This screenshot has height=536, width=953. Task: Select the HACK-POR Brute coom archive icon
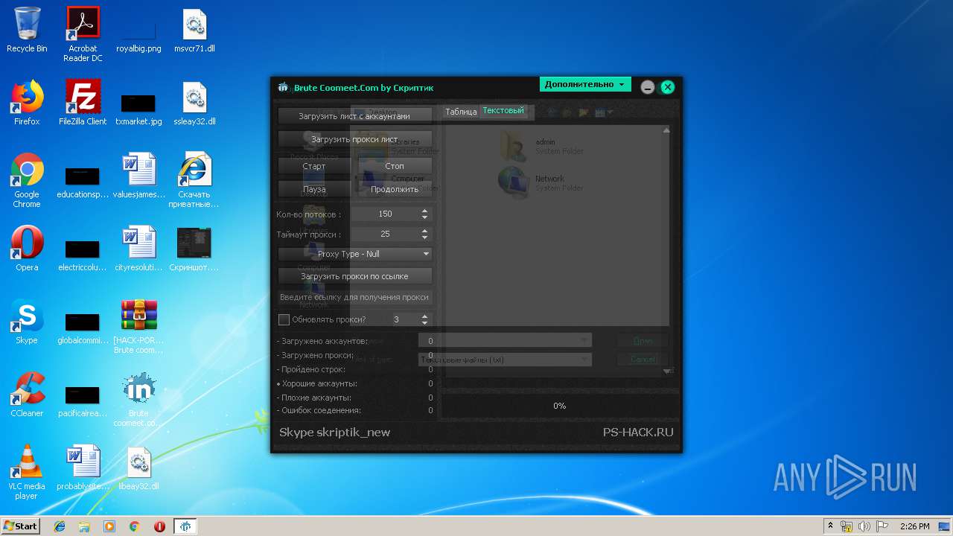coord(139,326)
